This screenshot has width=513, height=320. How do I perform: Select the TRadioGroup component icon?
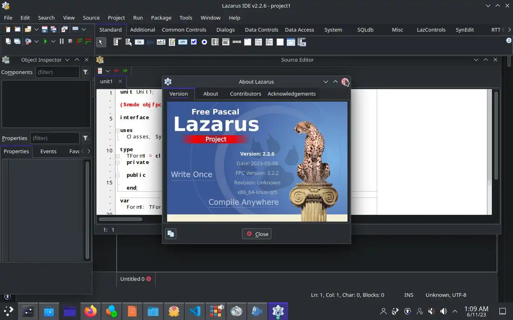click(x=259, y=42)
